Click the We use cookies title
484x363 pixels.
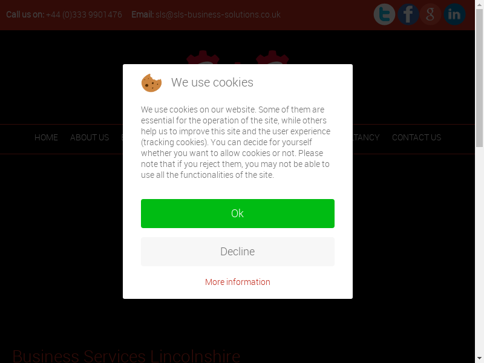tap(212, 82)
